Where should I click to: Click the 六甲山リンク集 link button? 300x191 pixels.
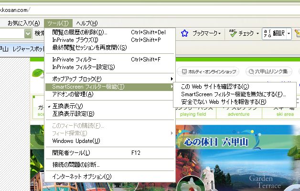pos(269,71)
